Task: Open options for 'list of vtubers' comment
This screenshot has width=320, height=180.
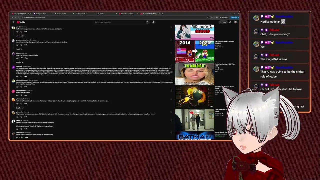Action: (172, 53)
